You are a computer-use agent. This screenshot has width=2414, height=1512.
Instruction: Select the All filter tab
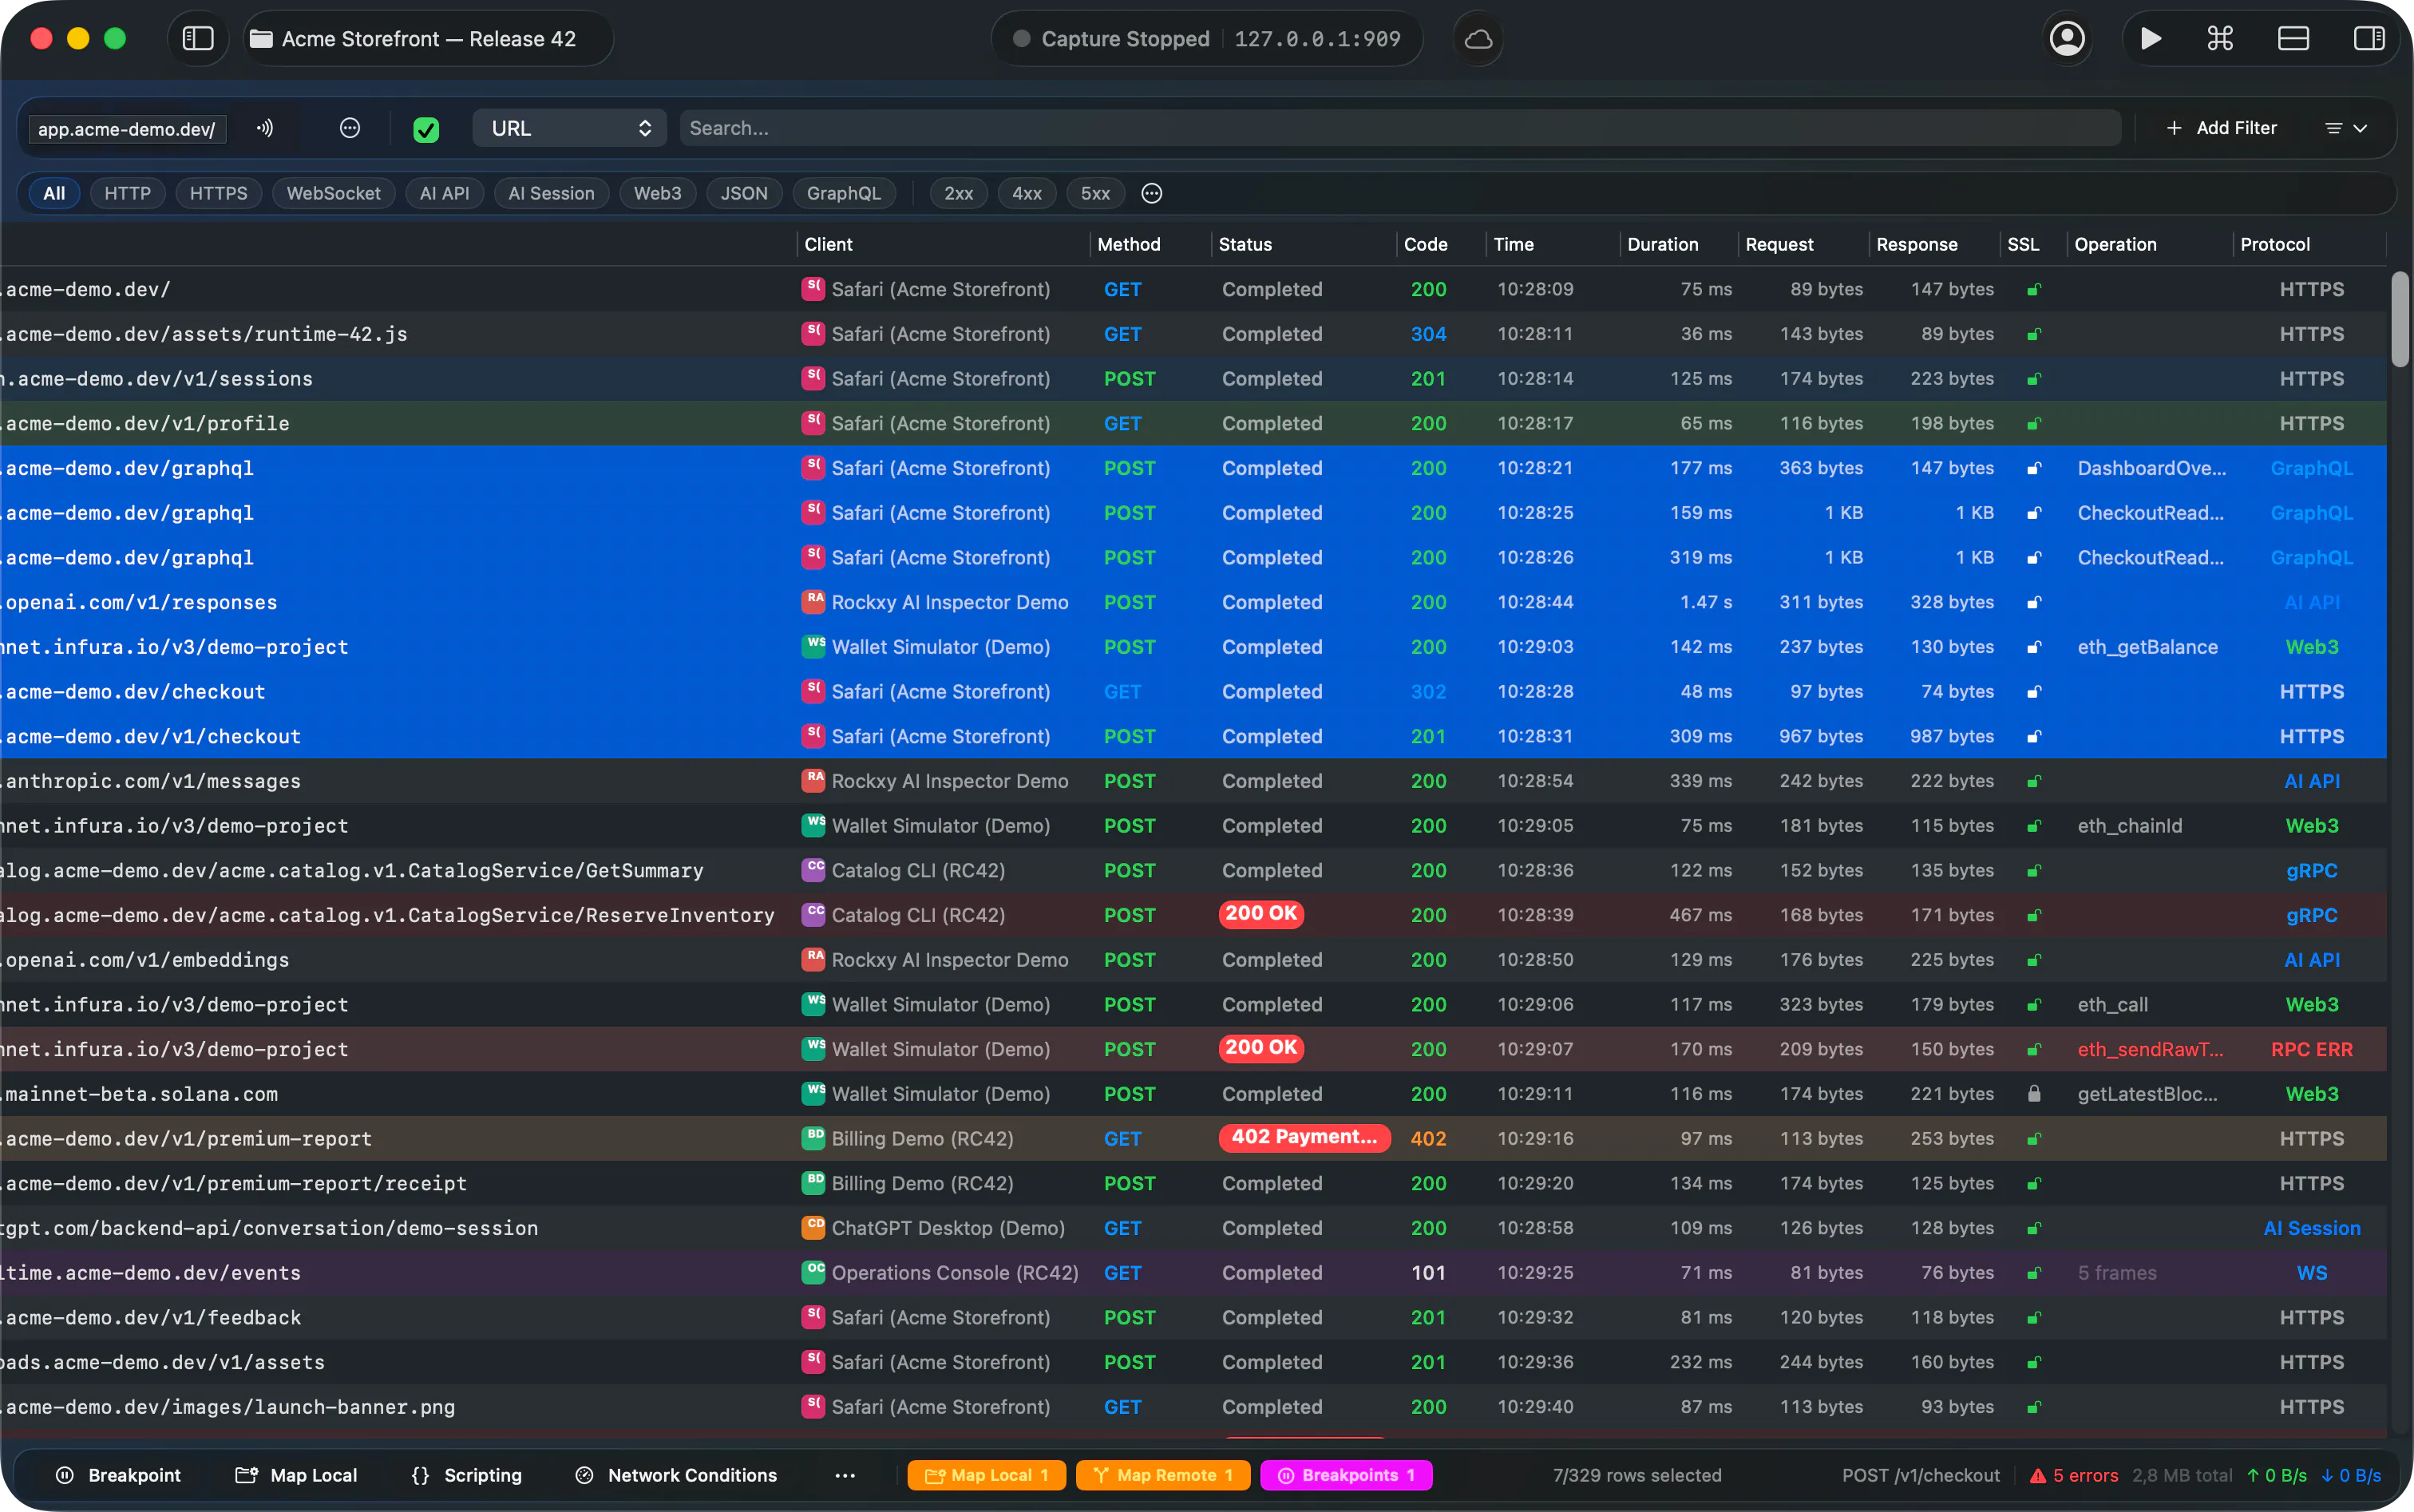[x=54, y=193]
